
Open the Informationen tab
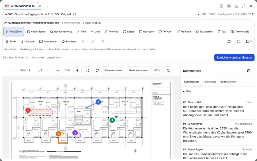point(228,82)
